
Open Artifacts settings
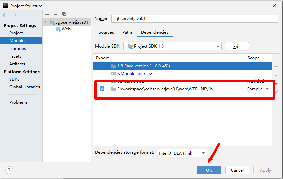(17, 64)
